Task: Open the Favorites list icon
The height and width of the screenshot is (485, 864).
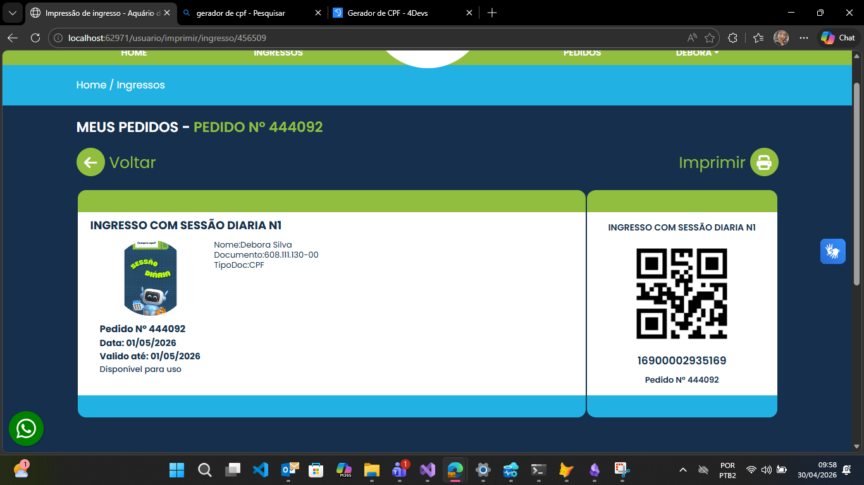Action: tap(759, 38)
